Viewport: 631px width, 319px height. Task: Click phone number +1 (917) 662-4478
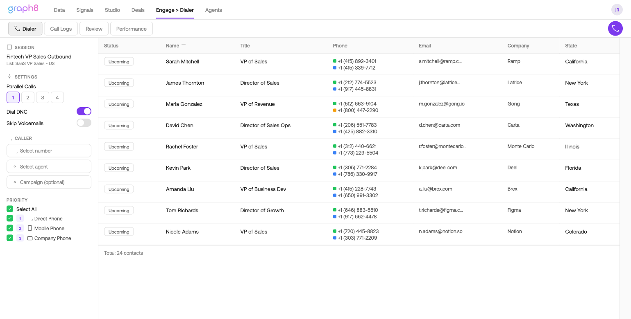click(x=357, y=217)
